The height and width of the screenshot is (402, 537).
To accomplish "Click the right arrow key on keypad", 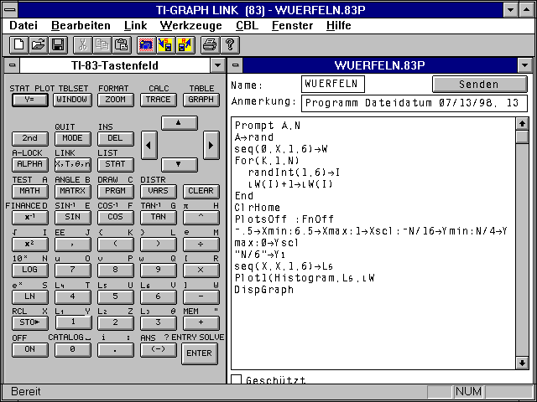I will [211, 145].
